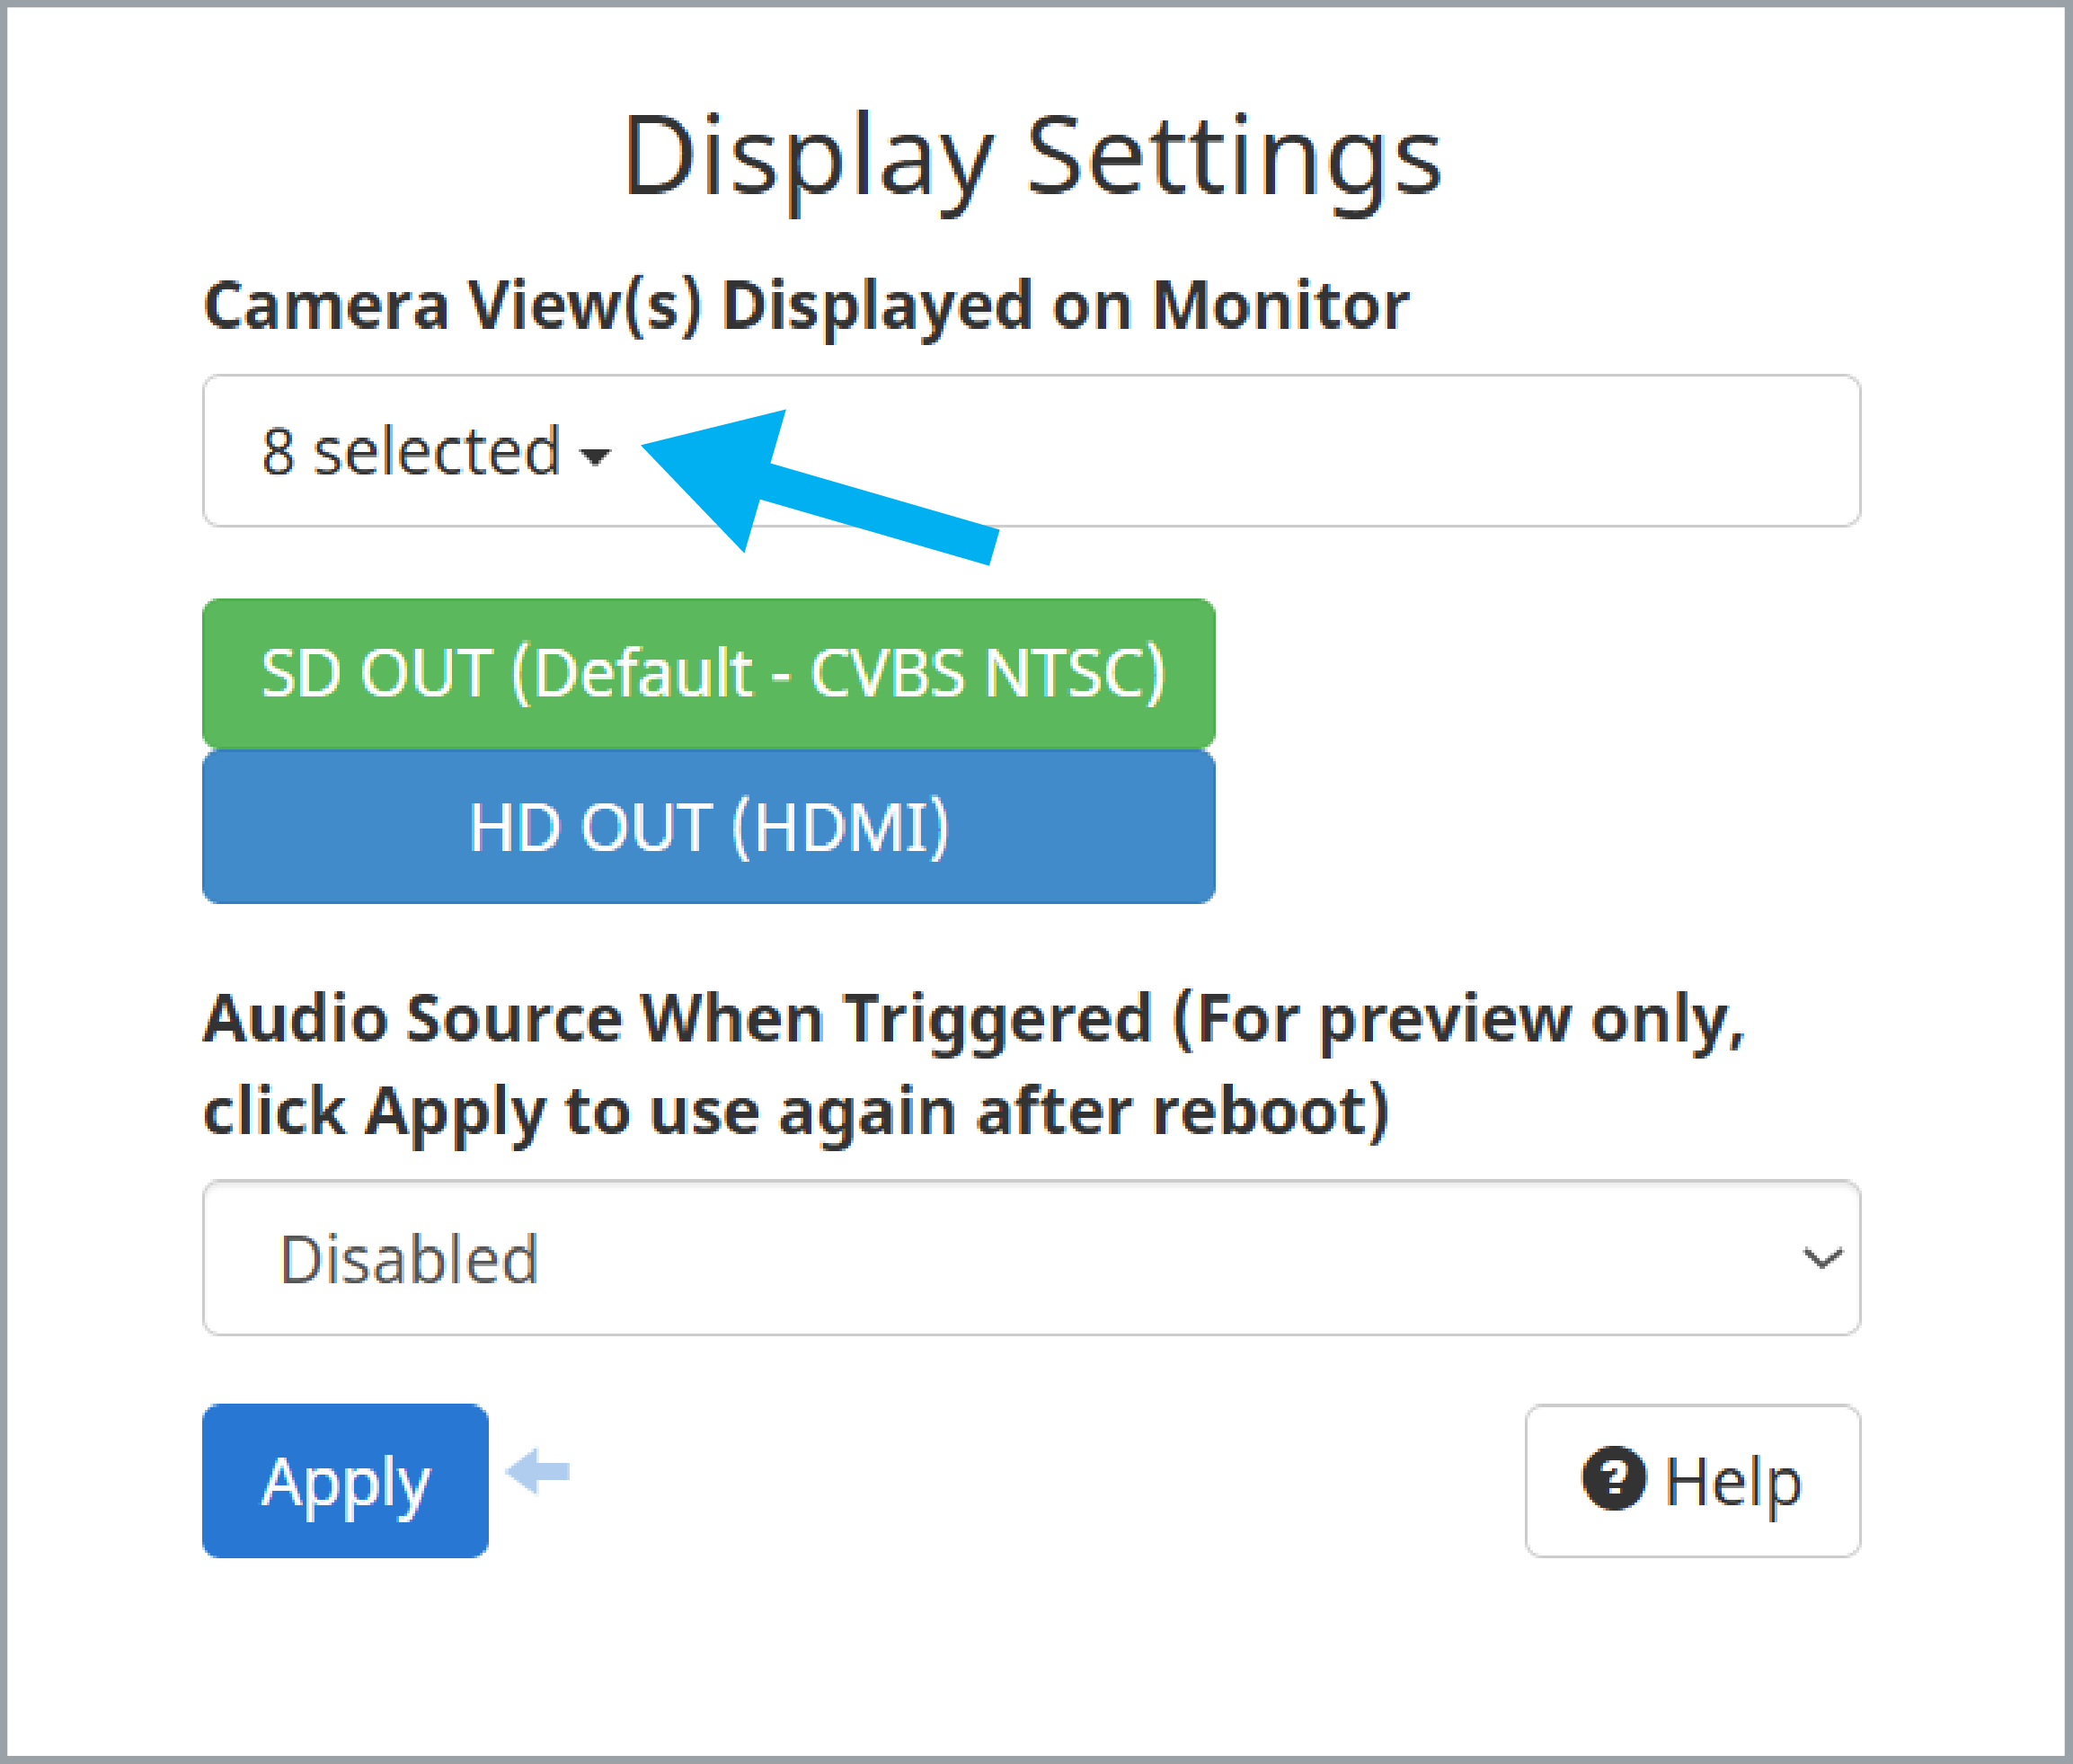Click the 'Display Settings' heading
Viewport: 2073px width, 1764px height.
[x=1032, y=157]
